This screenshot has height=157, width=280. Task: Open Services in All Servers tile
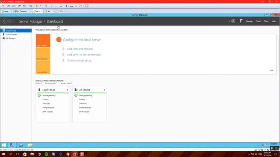pyautogui.click(x=83, y=104)
